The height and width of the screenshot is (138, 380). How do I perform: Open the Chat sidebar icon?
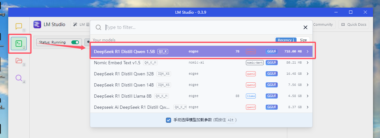[x=19, y=26]
